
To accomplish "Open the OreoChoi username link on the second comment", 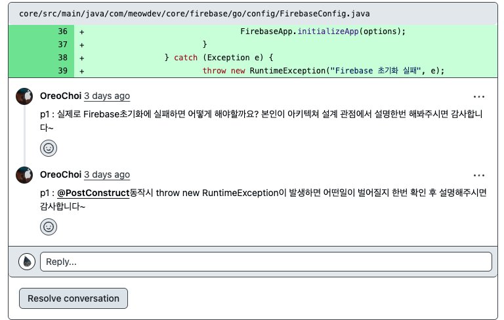I will coord(60,174).
